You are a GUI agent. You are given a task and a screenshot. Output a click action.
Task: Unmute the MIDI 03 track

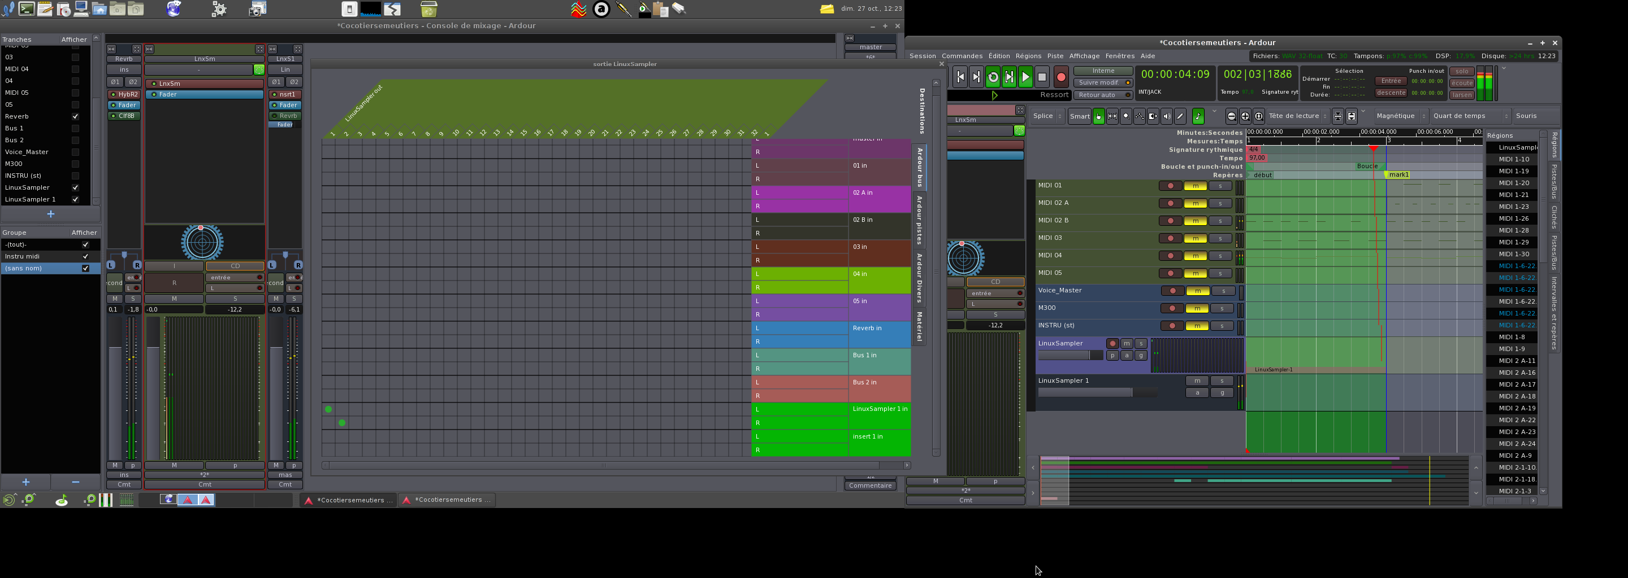(1194, 239)
